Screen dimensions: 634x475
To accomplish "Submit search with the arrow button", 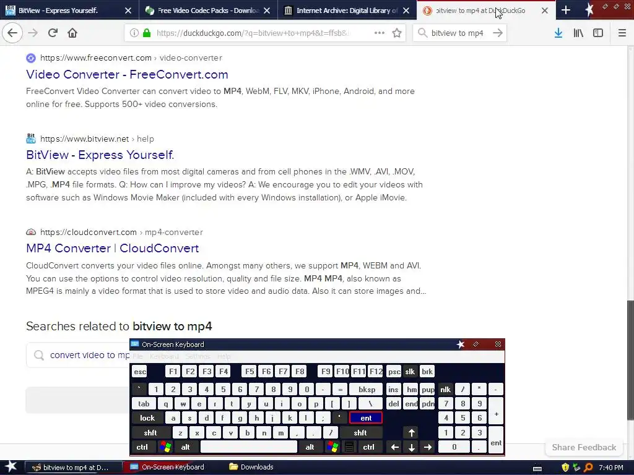I will (498, 33).
